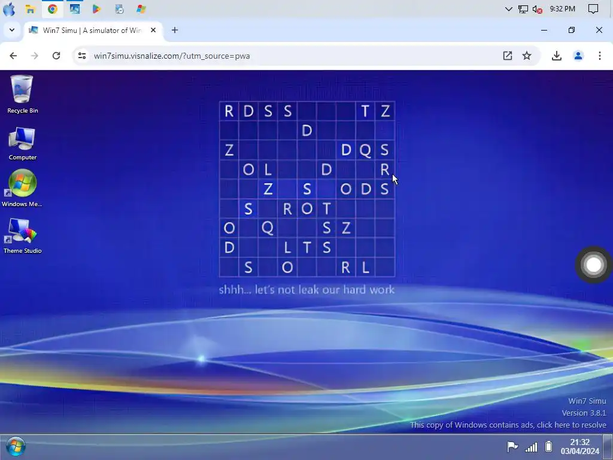Launch Windows Media Center desktop shortcut
Viewport: 613px width, 460px height.
pos(22,188)
